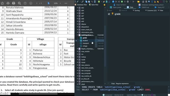Open the Database: kebithigollewa_school tab
The width and height of the screenshot is (170, 96).
click(151, 5)
